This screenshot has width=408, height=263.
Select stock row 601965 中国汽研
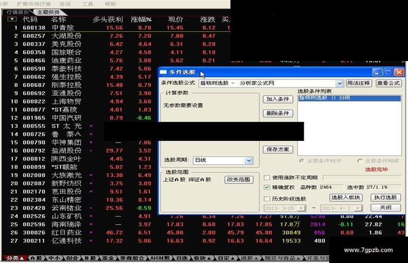coord(80,118)
